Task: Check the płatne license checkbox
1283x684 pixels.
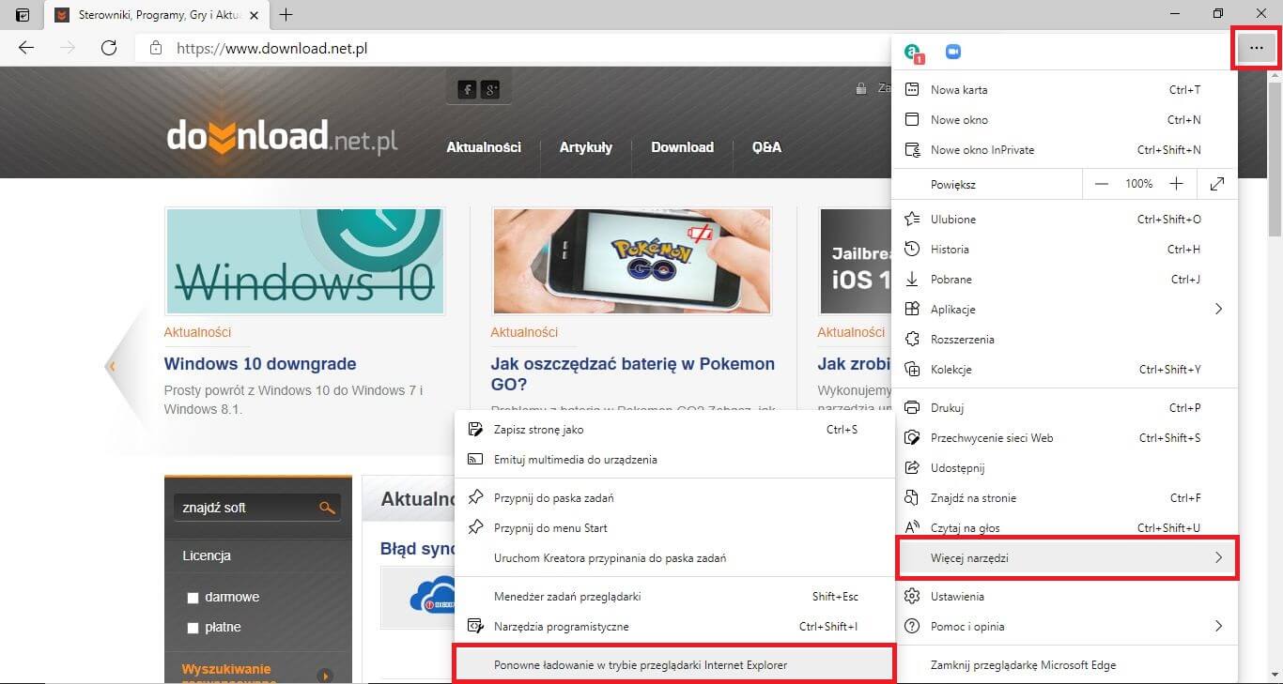Action: (193, 628)
